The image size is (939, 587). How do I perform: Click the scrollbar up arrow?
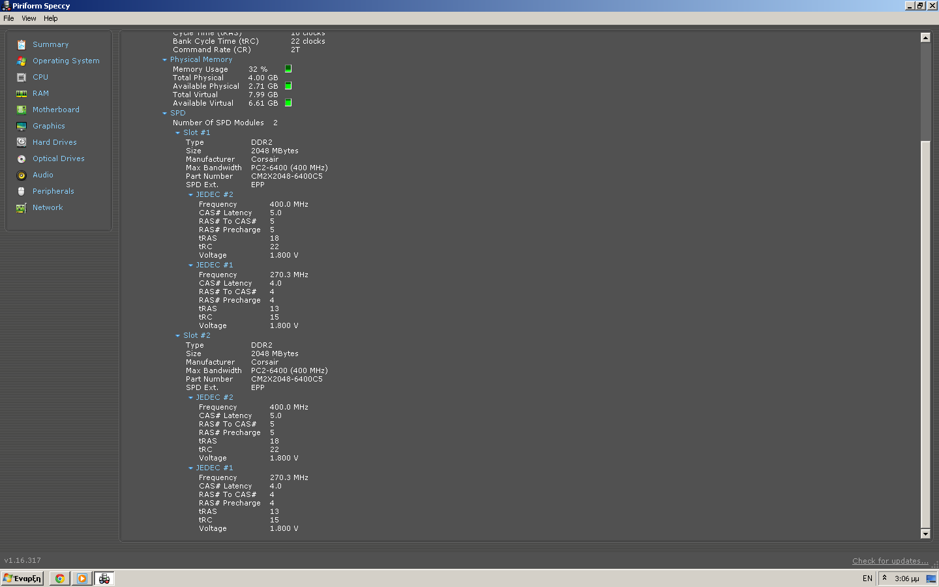coord(925,37)
